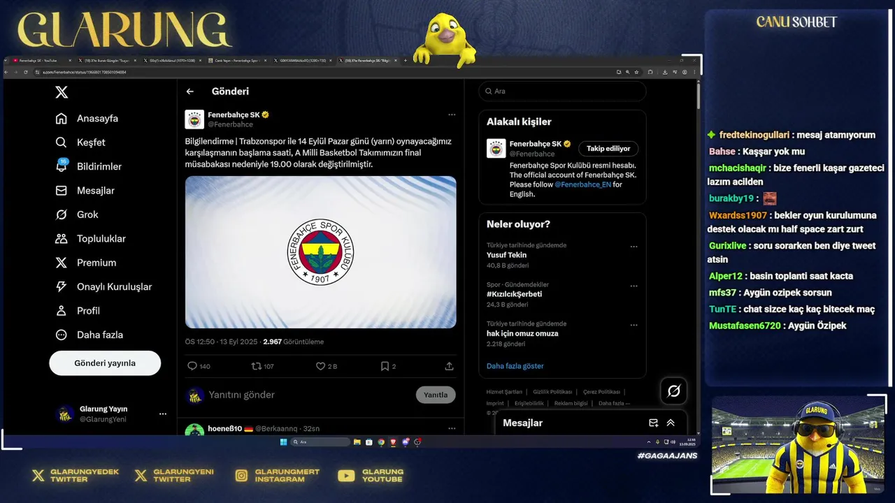Click new message icon in Mesajlar drawer
This screenshot has width=895, height=503.
click(x=654, y=423)
